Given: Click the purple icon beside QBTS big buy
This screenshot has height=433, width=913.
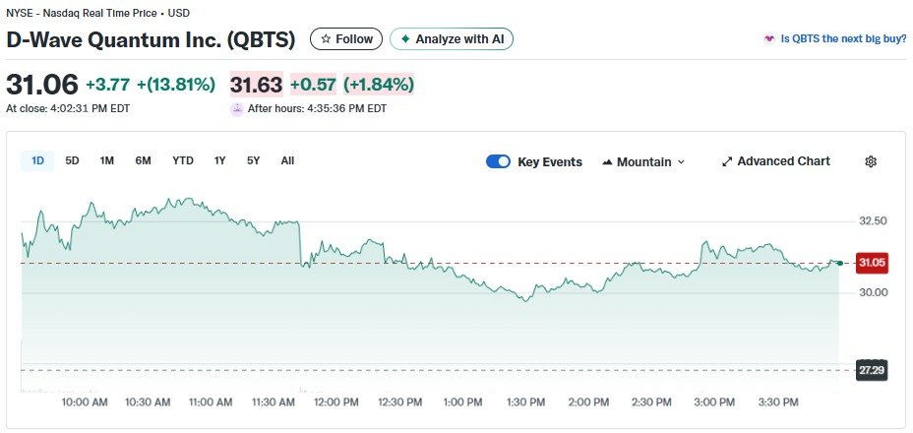Looking at the screenshot, I should click(769, 39).
